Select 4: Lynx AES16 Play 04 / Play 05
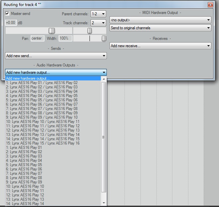The image size is (219, 207). [53, 96]
